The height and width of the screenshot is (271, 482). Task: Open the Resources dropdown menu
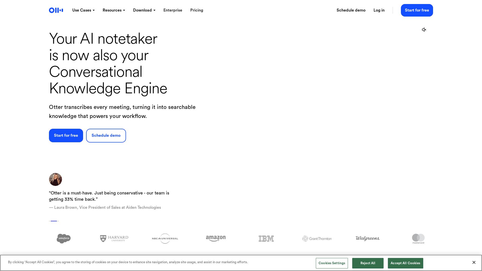(114, 10)
